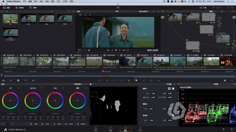Toggle Key Input matte invert button

[169, 88]
